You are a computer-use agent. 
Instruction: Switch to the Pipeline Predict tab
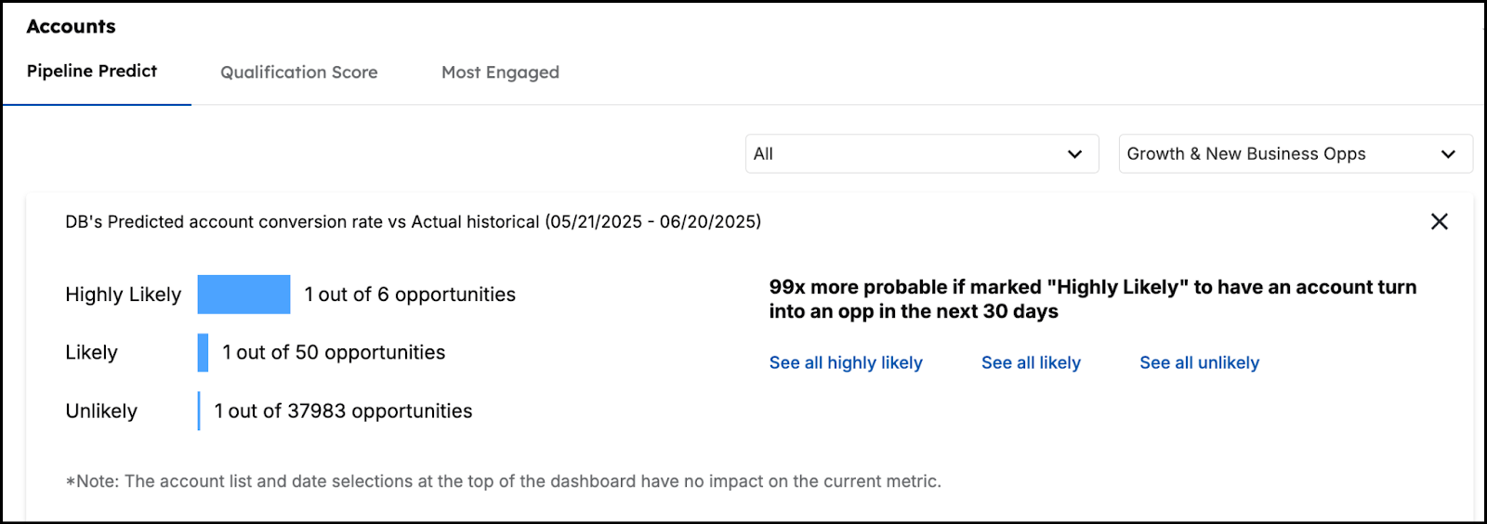tap(92, 72)
